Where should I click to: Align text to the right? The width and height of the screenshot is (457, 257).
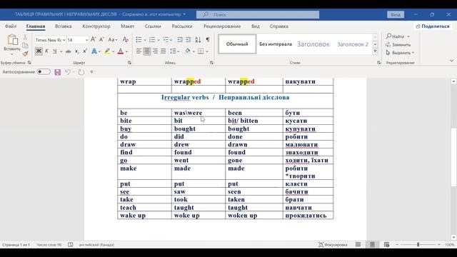point(156,51)
